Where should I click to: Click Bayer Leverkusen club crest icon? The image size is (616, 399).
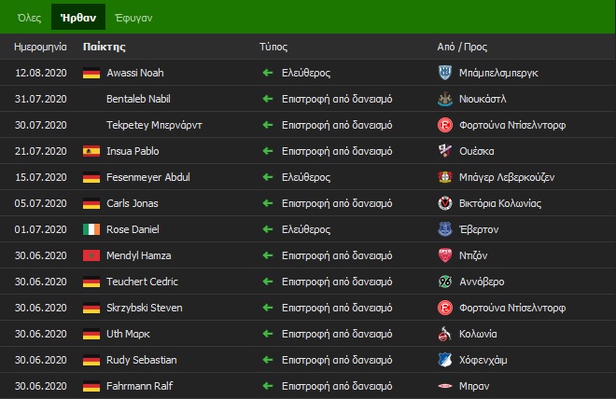[x=444, y=177]
